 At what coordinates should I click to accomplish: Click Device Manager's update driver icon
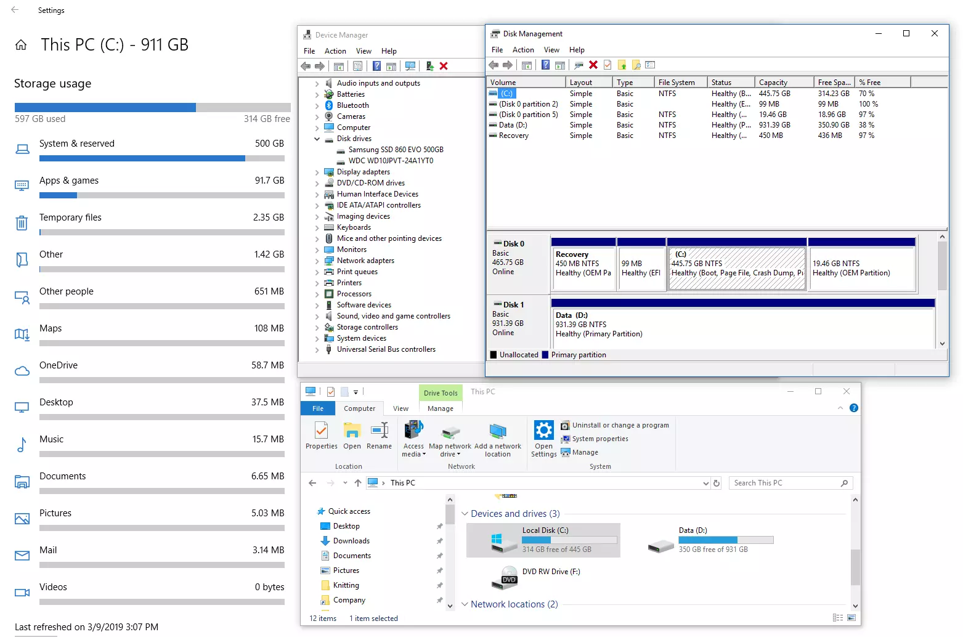(x=430, y=66)
